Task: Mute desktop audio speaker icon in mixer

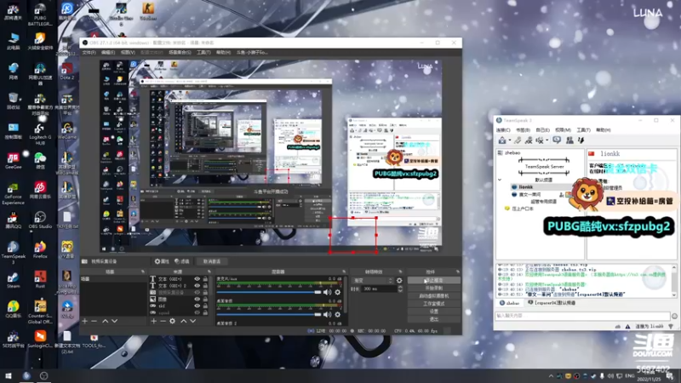Action: [x=327, y=314]
